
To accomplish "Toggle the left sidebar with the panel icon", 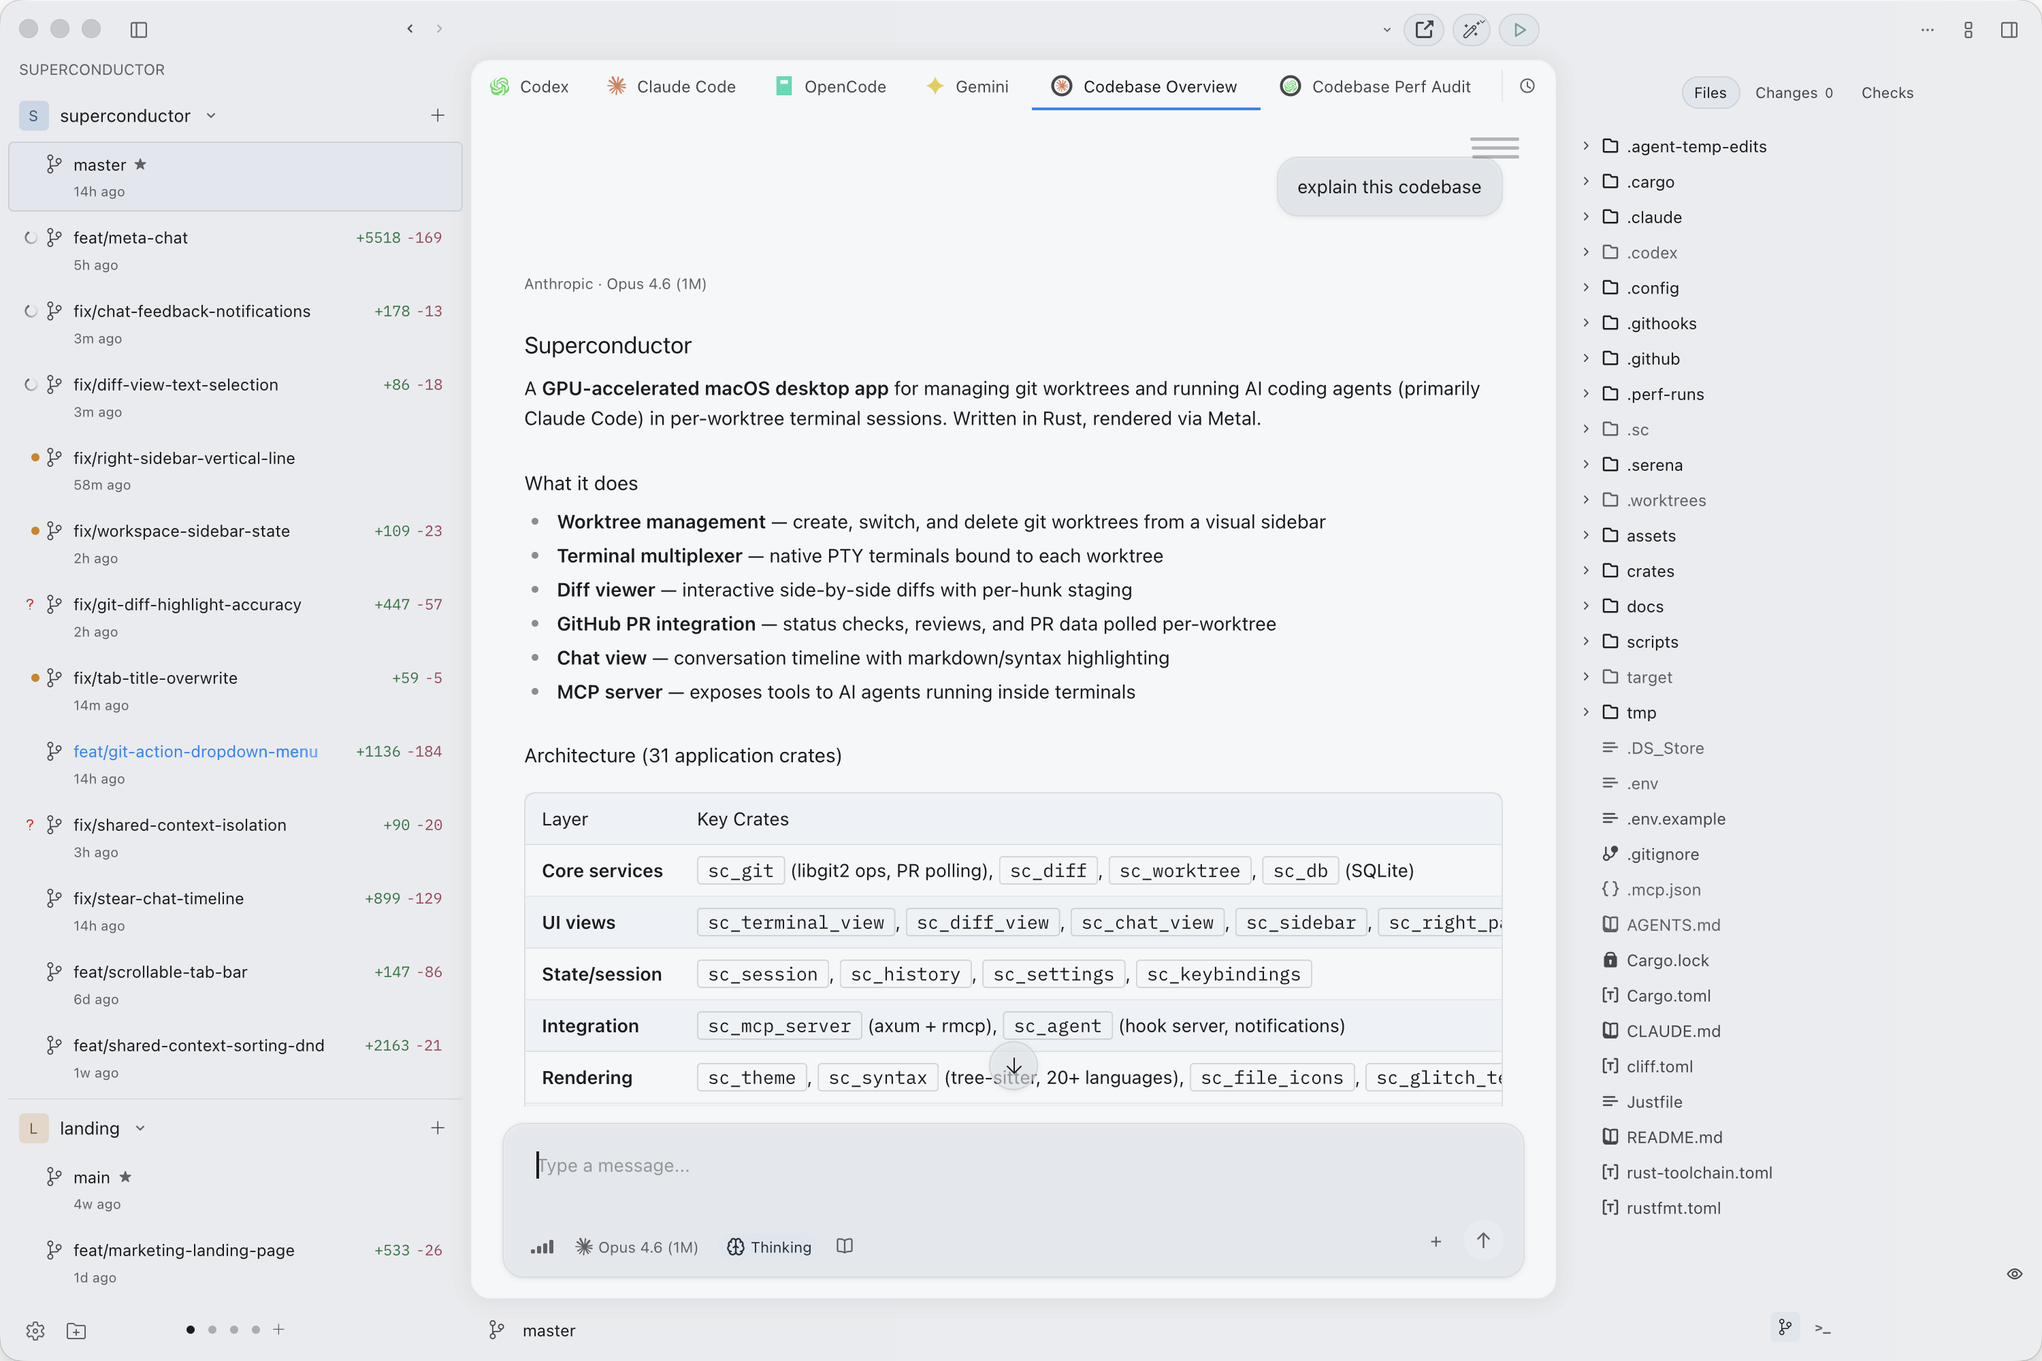I will pyautogui.click(x=139, y=29).
